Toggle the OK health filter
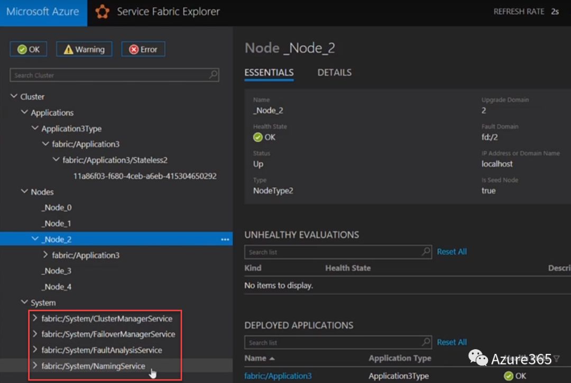The height and width of the screenshot is (383, 571). click(29, 49)
